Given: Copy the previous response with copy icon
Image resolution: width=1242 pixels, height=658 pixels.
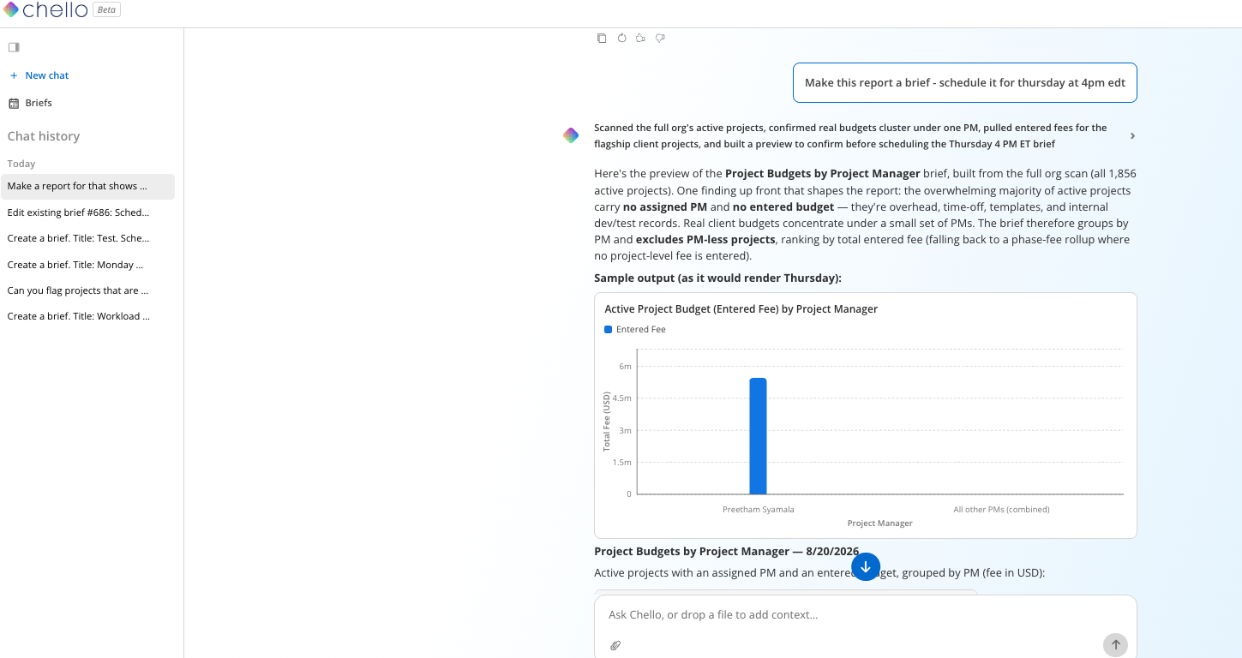Looking at the screenshot, I should 602,38.
